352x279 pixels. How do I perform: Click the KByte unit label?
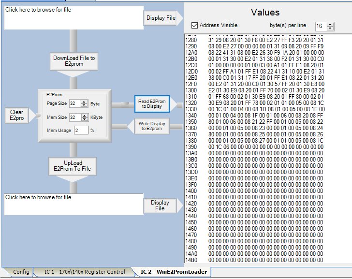point(97,117)
